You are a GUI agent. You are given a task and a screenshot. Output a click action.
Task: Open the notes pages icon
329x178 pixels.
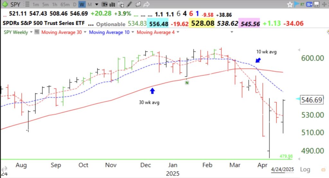coord(138,4)
